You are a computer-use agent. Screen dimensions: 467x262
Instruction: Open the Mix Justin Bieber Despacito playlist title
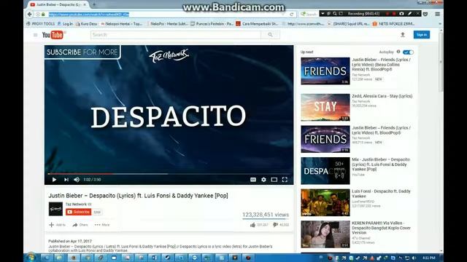tap(381, 164)
